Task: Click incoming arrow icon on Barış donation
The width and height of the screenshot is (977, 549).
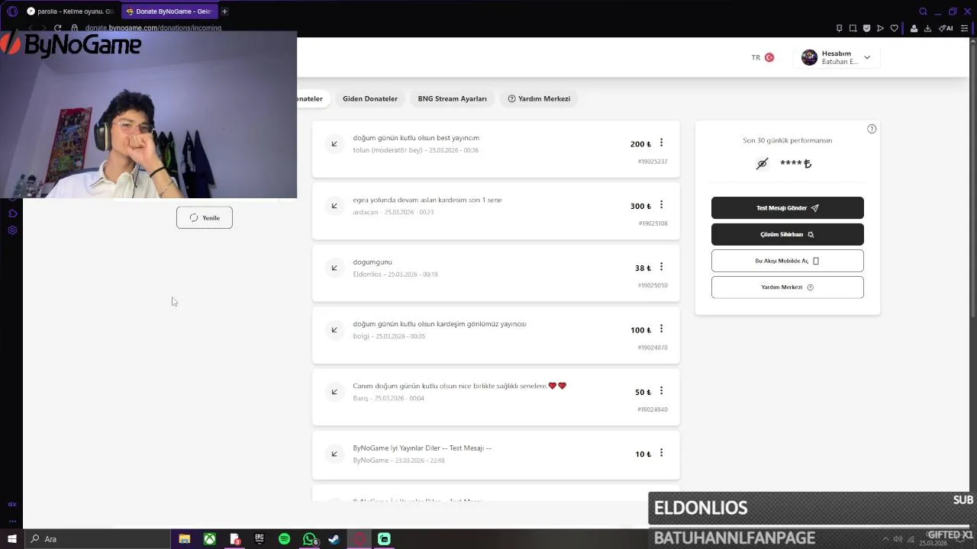Action: 334,392
